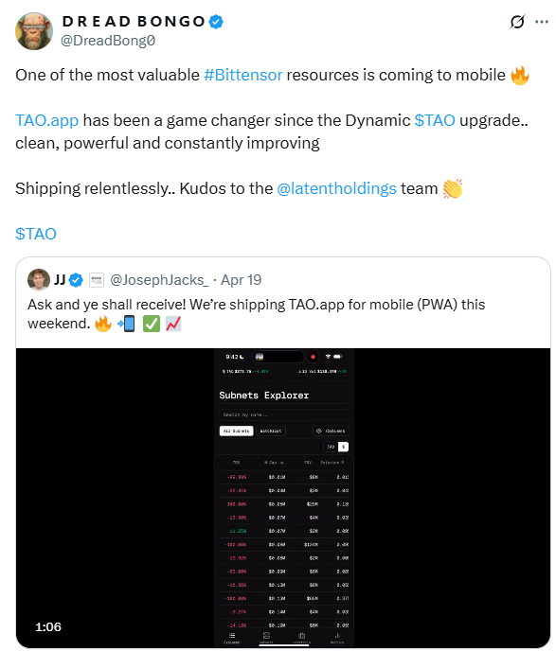This screenshot has height=651, width=556.
Task: Click the 1:06 video duration label
Action: (48, 626)
